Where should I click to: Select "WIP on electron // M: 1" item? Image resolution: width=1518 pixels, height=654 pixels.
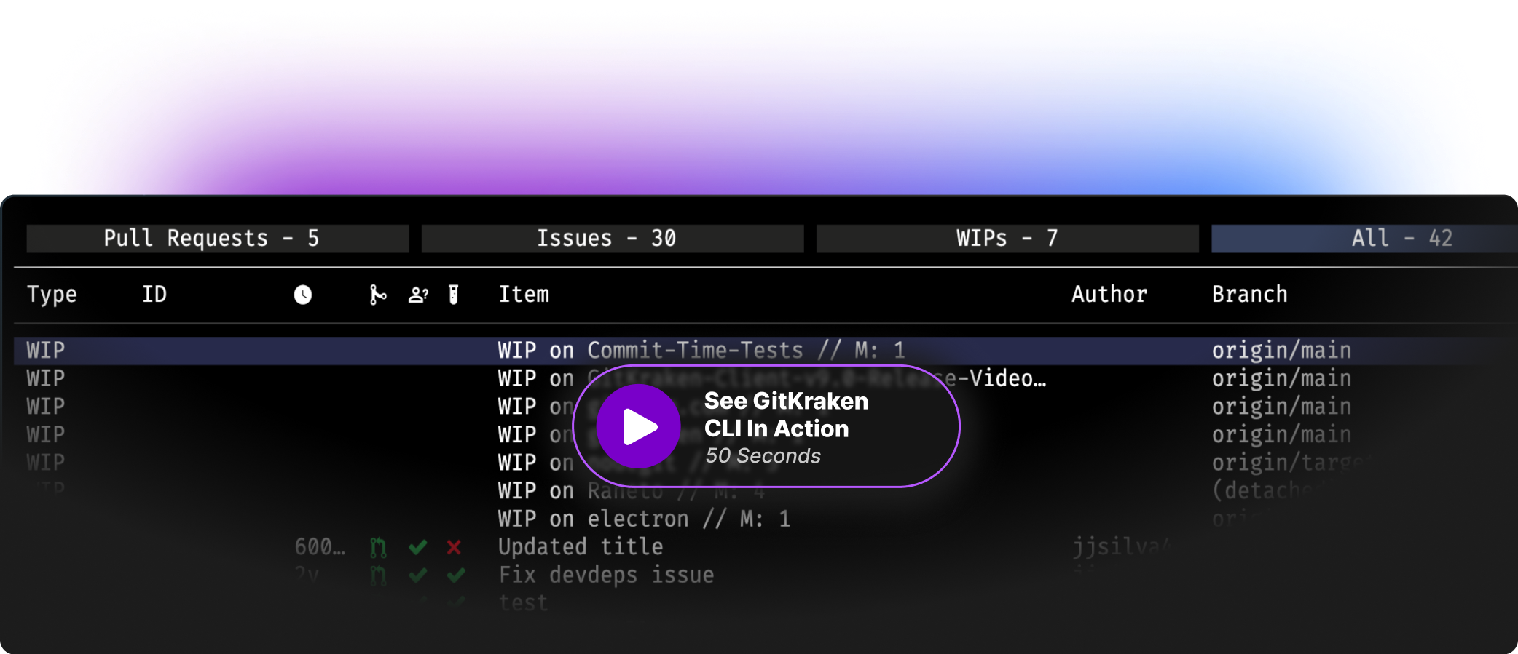click(644, 519)
